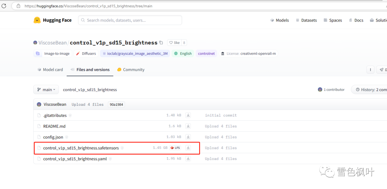The width and height of the screenshot is (387, 189).
Task: Click ViscoseBean name in commit header
Action: coord(55,104)
